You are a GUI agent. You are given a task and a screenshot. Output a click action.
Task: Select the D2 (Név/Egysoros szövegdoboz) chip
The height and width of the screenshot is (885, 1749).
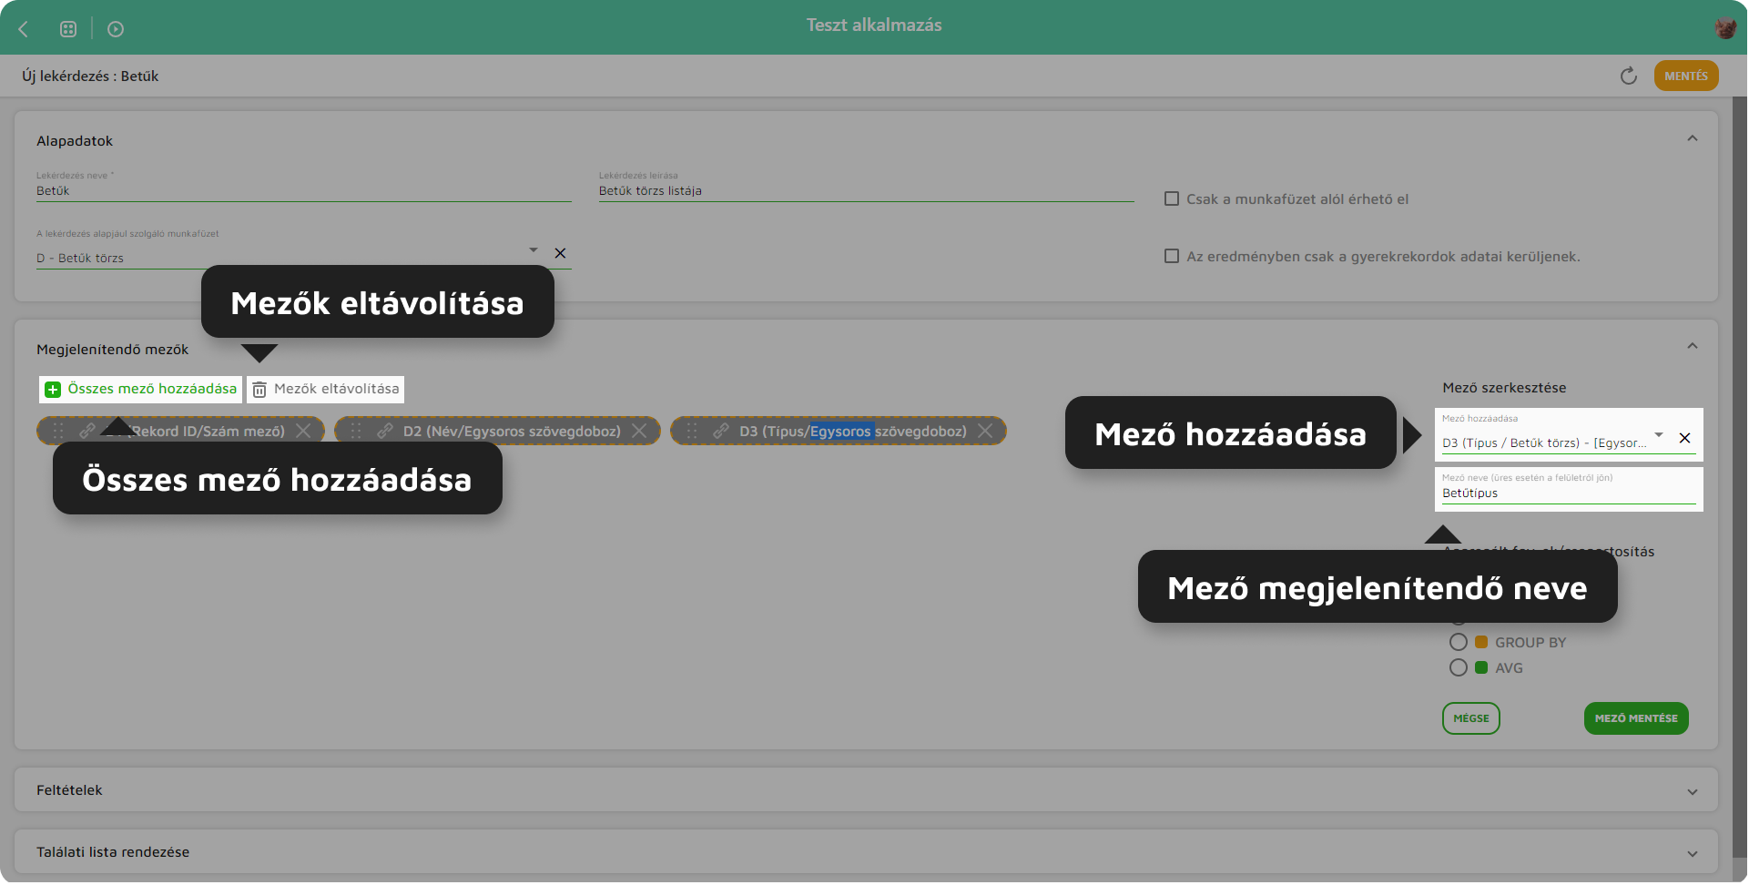pyautogui.click(x=497, y=431)
